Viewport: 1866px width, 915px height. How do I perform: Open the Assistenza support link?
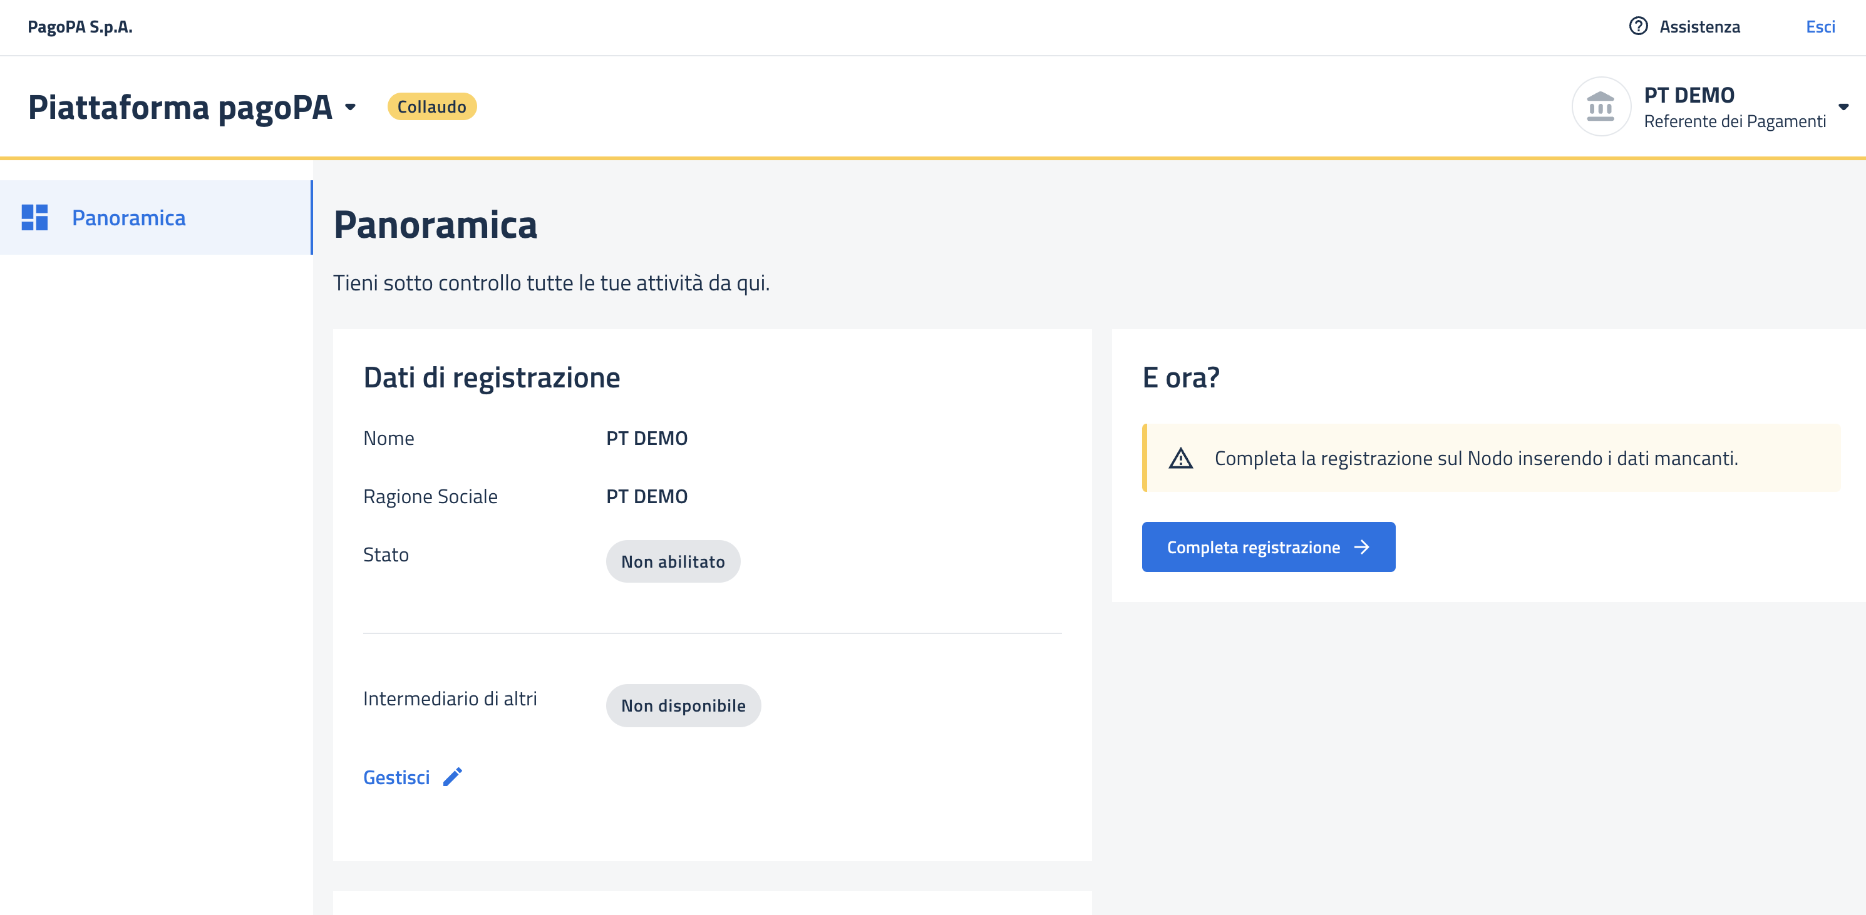point(1699,27)
